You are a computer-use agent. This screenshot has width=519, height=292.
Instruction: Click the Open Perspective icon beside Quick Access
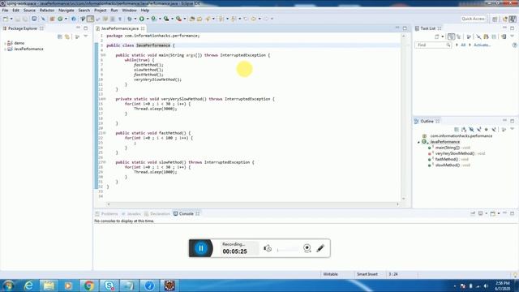[x=495, y=19]
